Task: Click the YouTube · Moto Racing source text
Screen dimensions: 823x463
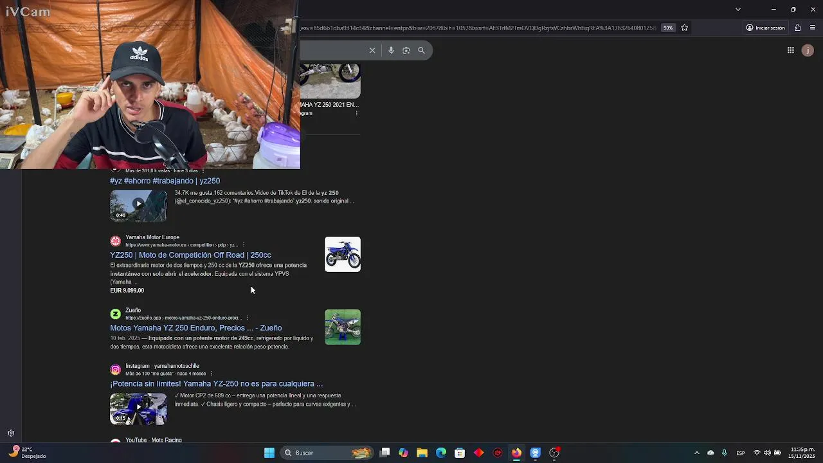Action: tap(154, 440)
